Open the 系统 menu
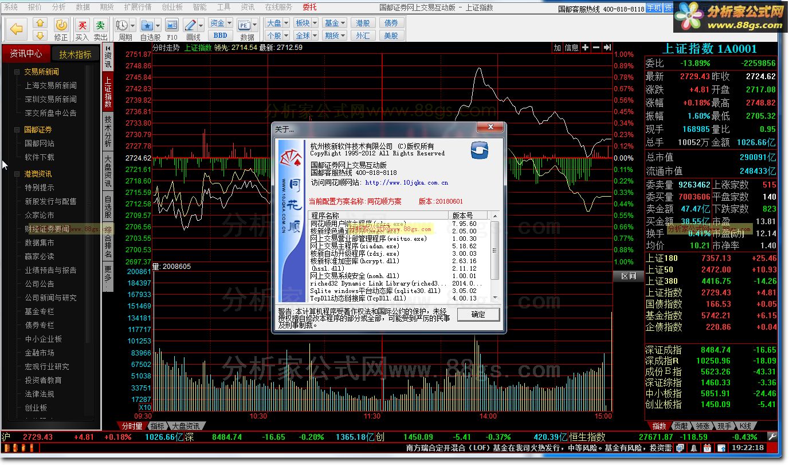This screenshot has width=789, height=465. tap(11, 7)
